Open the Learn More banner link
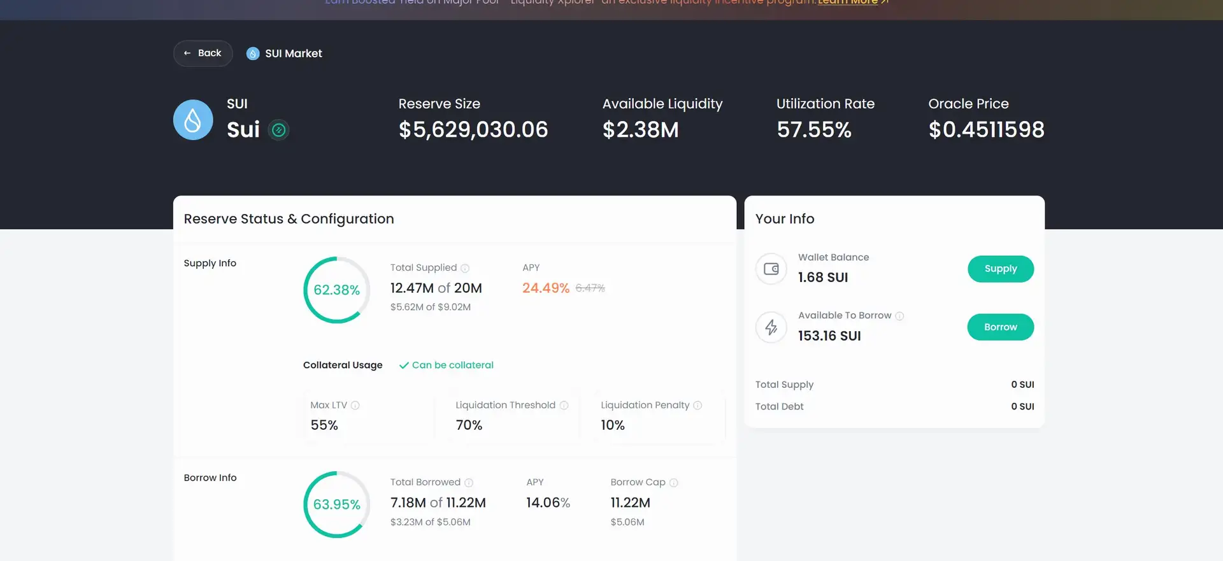1223x561 pixels. [x=847, y=3]
